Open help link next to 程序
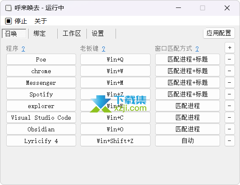Screen dimensions: 240x185 click(x=23, y=49)
